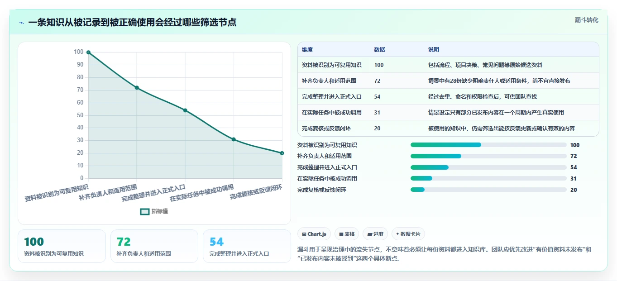Open the data card showing 54
The height and width of the screenshot is (281, 617).
tap(247, 246)
